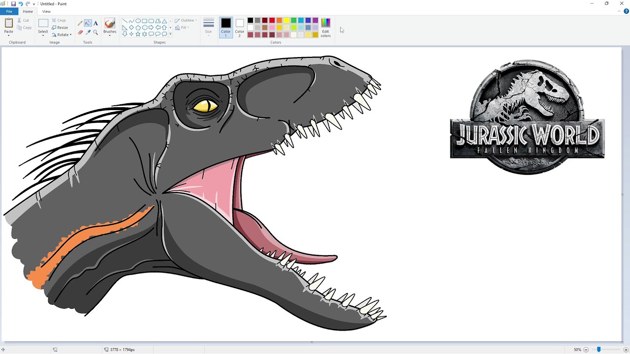Pick the green color swatch

294,20
